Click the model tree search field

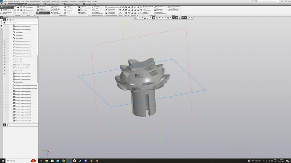coord(22,22)
